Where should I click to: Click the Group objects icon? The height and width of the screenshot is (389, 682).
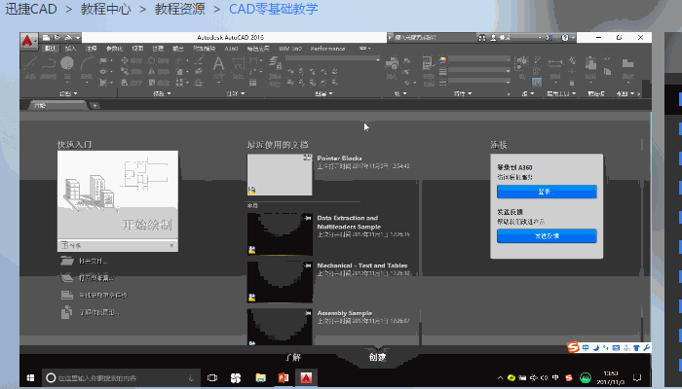tap(522, 63)
